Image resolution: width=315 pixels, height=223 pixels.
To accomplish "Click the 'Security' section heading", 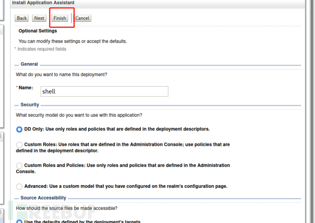I will [x=30, y=104].
